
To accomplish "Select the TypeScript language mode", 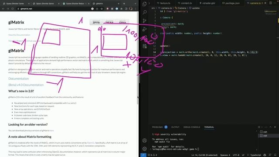I will 255,155.
